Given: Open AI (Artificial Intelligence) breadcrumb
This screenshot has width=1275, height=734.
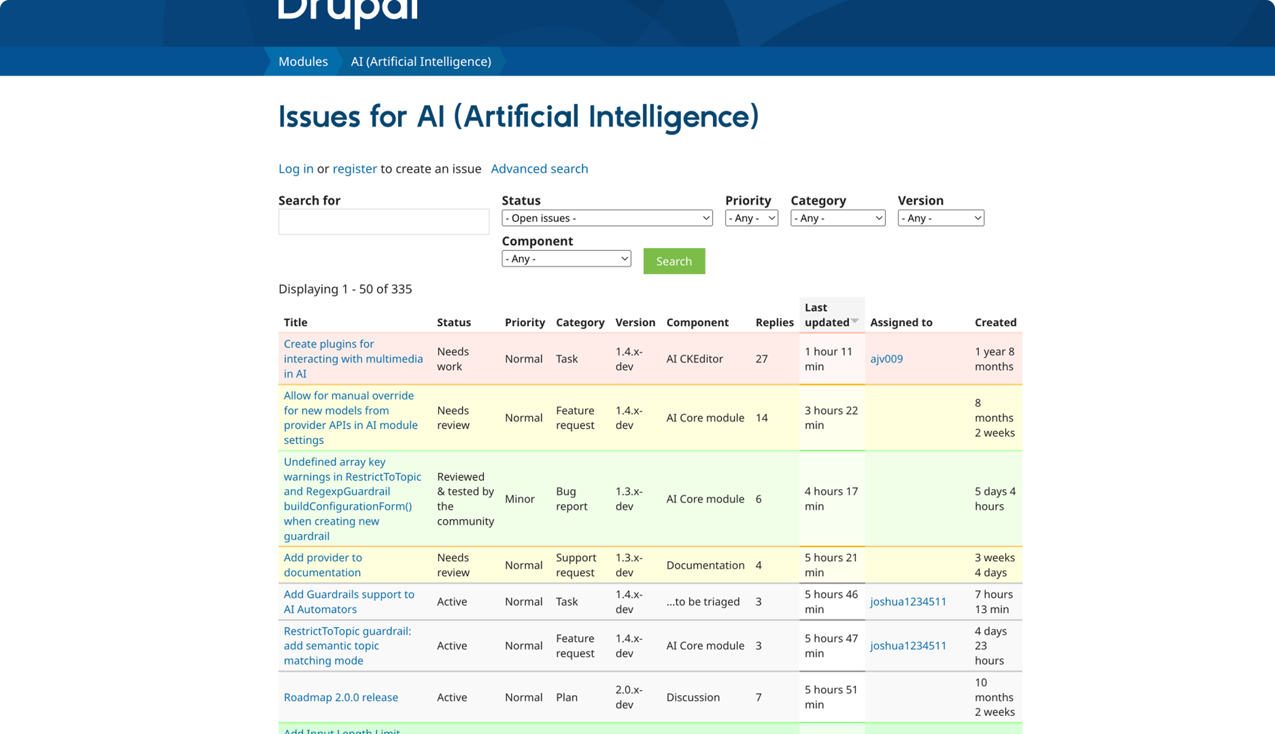Looking at the screenshot, I should [421, 61].
